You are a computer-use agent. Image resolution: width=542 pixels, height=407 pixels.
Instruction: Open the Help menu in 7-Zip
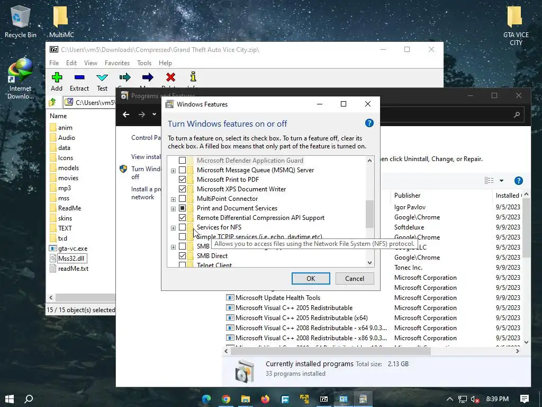[x=165, y=63]
